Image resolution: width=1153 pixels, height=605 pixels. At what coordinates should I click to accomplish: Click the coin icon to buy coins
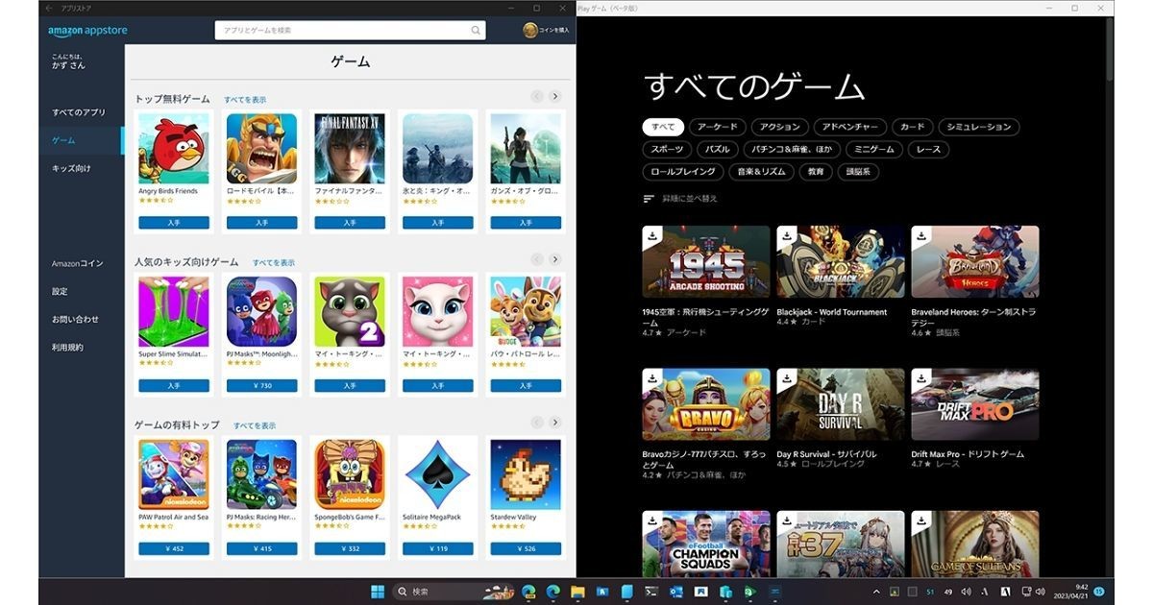529,31
